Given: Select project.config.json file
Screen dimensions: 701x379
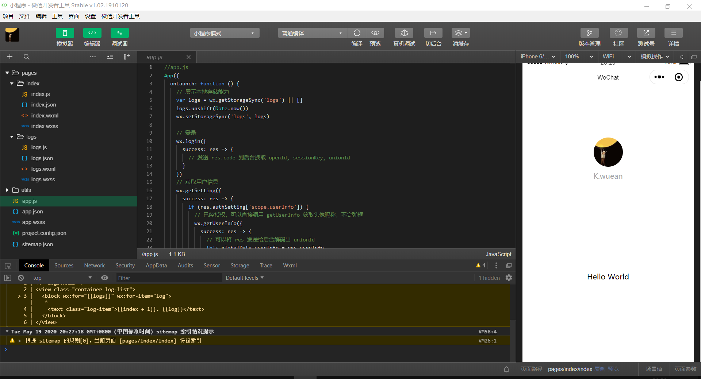Looking at the screenshot, I should click(44, 233).
